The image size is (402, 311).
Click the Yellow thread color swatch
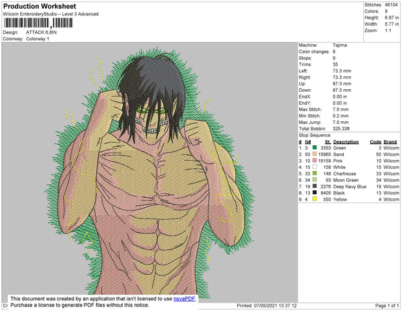[x=315, y=199]
